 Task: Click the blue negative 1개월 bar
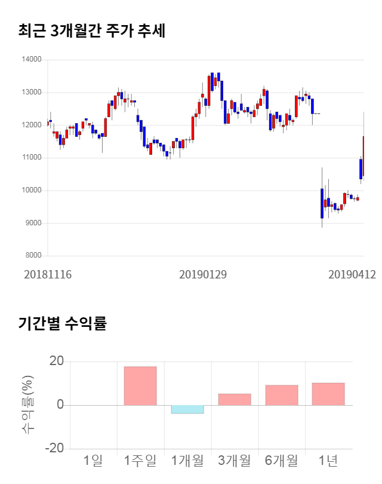[x=187, y=409]
